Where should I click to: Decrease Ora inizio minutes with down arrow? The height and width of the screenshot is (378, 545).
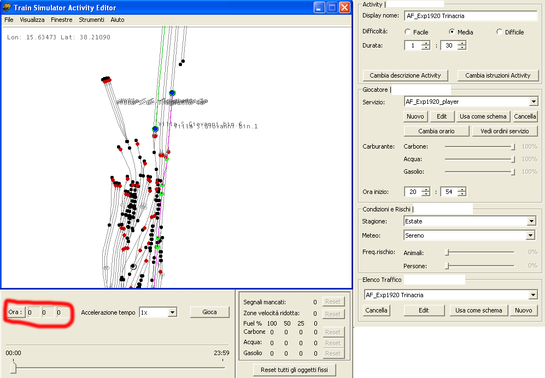click(x=462, y=194)
